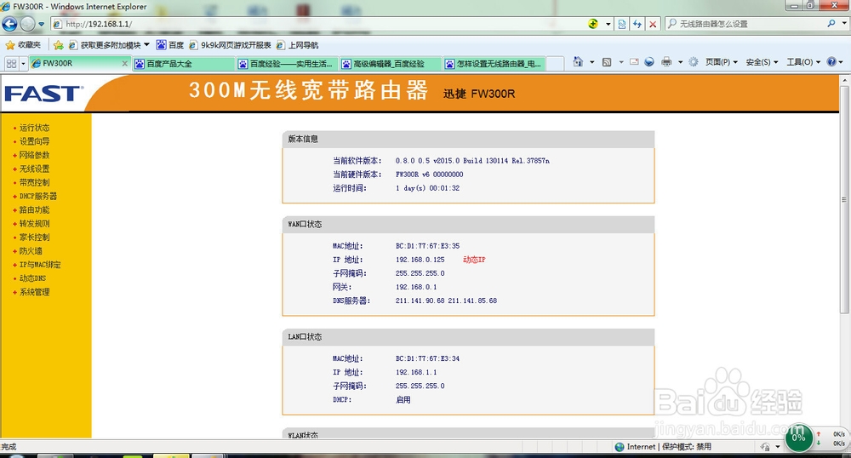Open the status bar zoom level dropdown
851x458 pixels.
(x=778, y=447)
